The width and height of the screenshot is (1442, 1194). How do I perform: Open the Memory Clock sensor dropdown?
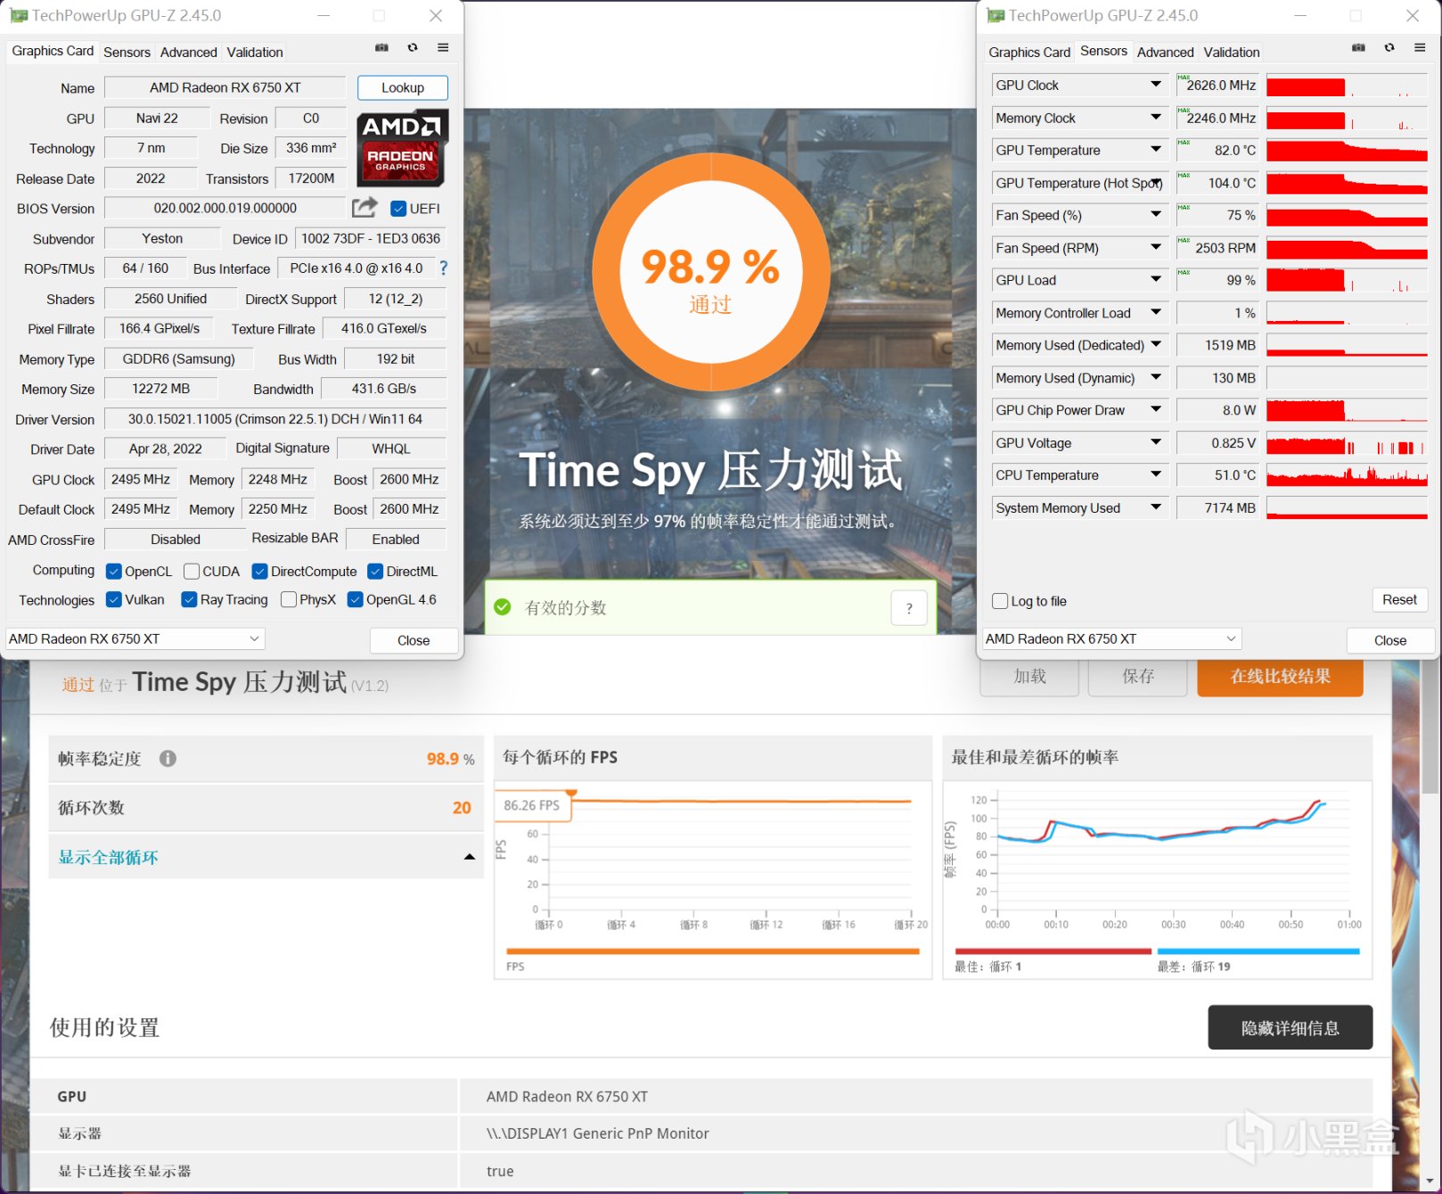click(x=1156, y=117)
